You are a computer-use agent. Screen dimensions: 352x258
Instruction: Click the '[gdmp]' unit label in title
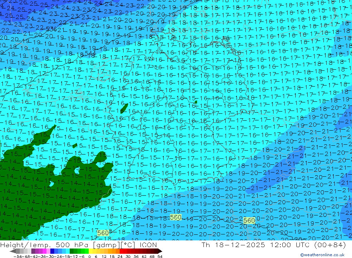pyautogui.click(x=106, y=245)
